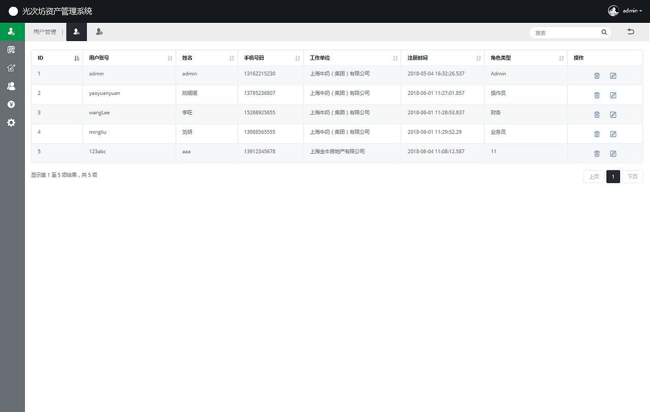Delete the wangLee user row
The width and height of the screenshot is (650, 412).
tap(597, 115)
